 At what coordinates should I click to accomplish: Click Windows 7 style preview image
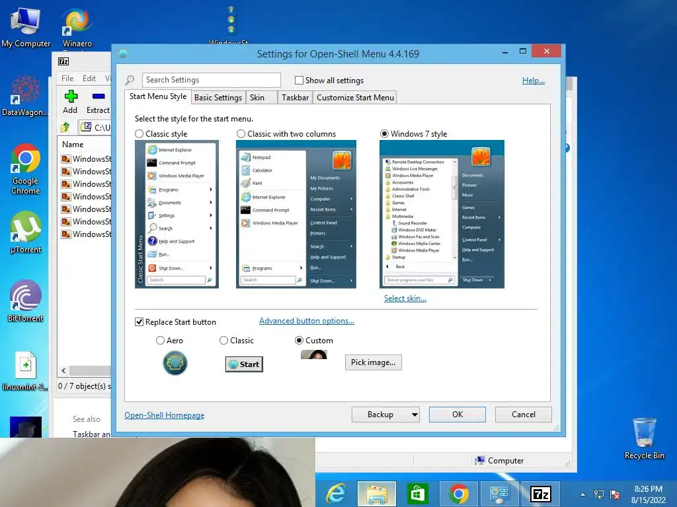tap(442, 215)
